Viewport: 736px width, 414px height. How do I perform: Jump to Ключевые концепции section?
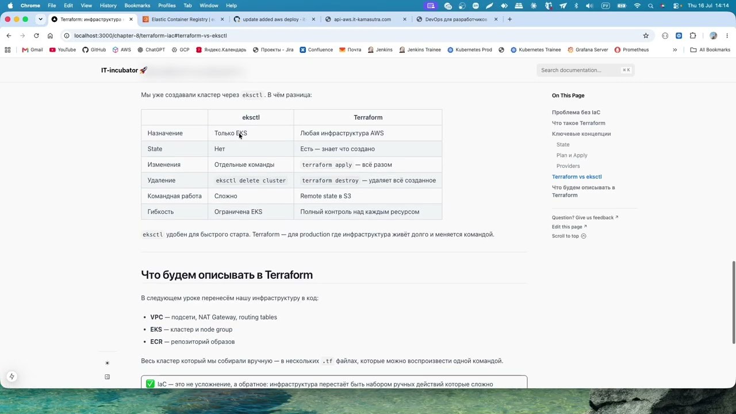tap(581, 134)
